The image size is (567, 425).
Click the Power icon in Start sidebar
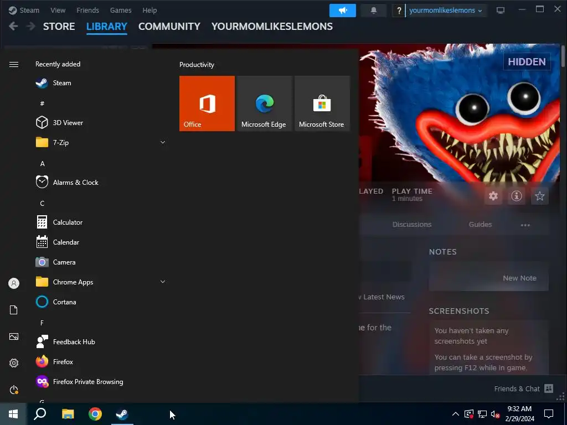(14, 390)
